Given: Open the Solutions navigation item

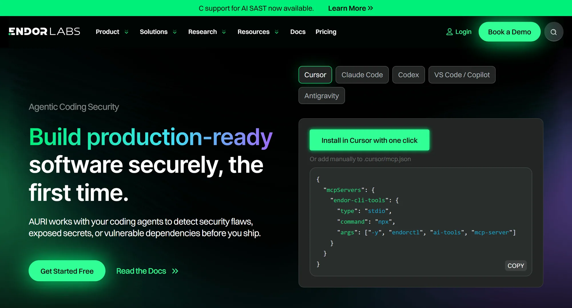Looking at the screenshot, I should [x=154, y=32].
